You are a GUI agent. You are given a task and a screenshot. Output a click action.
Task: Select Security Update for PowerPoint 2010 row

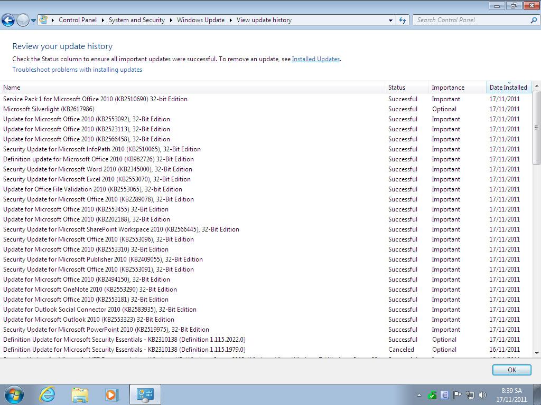(266, 329)
